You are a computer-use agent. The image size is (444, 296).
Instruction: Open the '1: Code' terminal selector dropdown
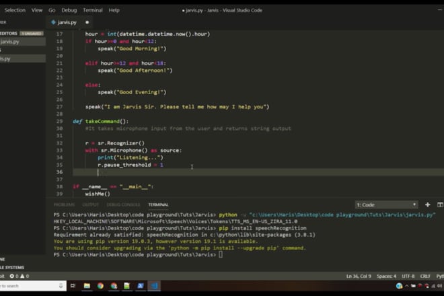point(386,205)
